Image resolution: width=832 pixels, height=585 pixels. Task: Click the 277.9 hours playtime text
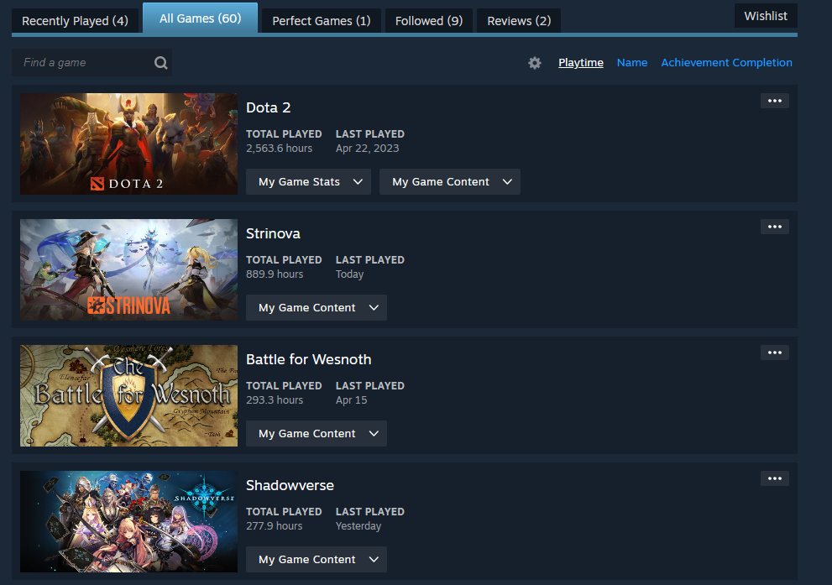(x=274, y=526)
